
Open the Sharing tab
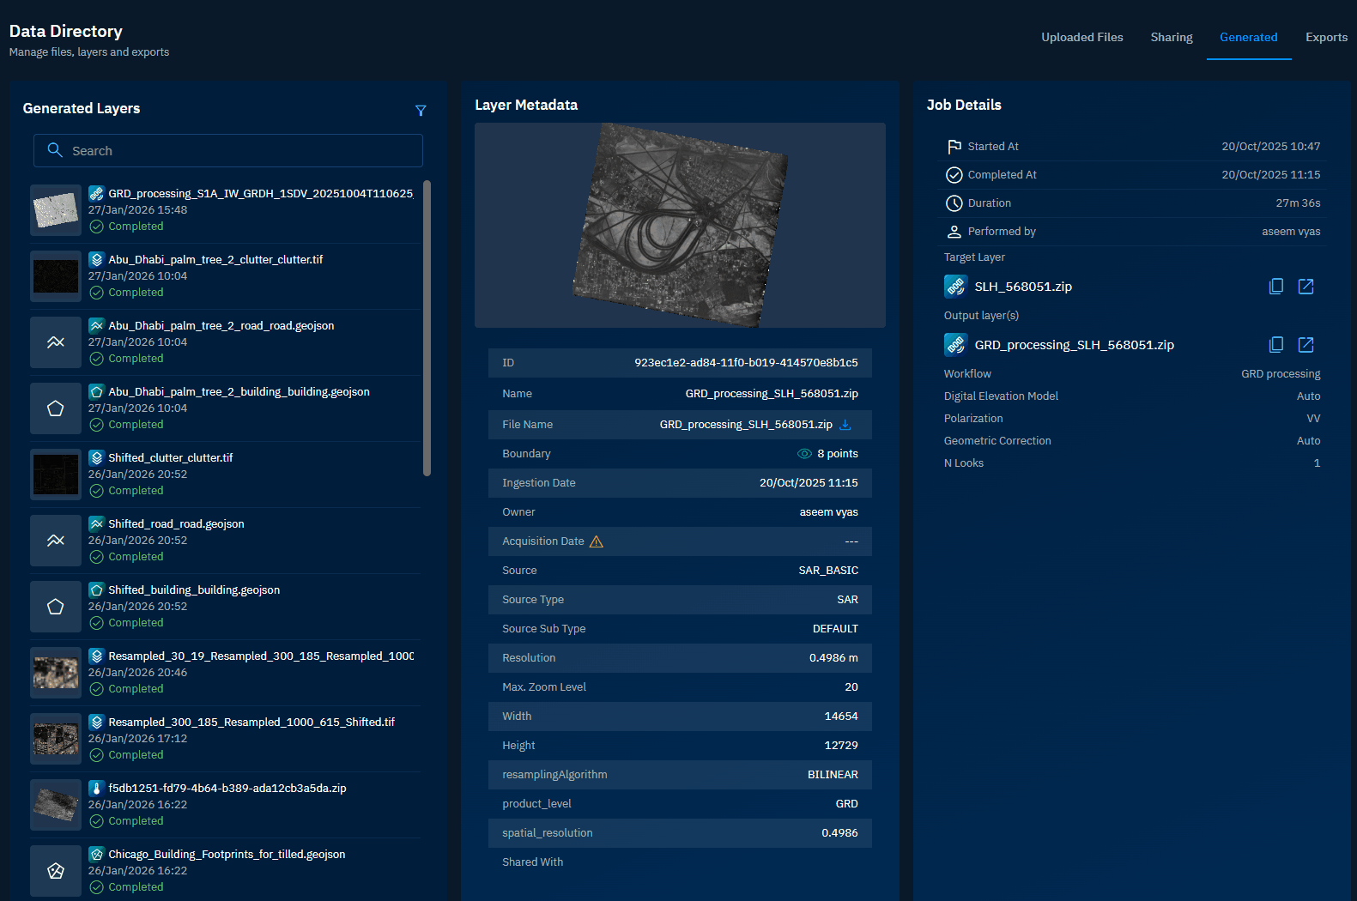tap(1171, 37)
